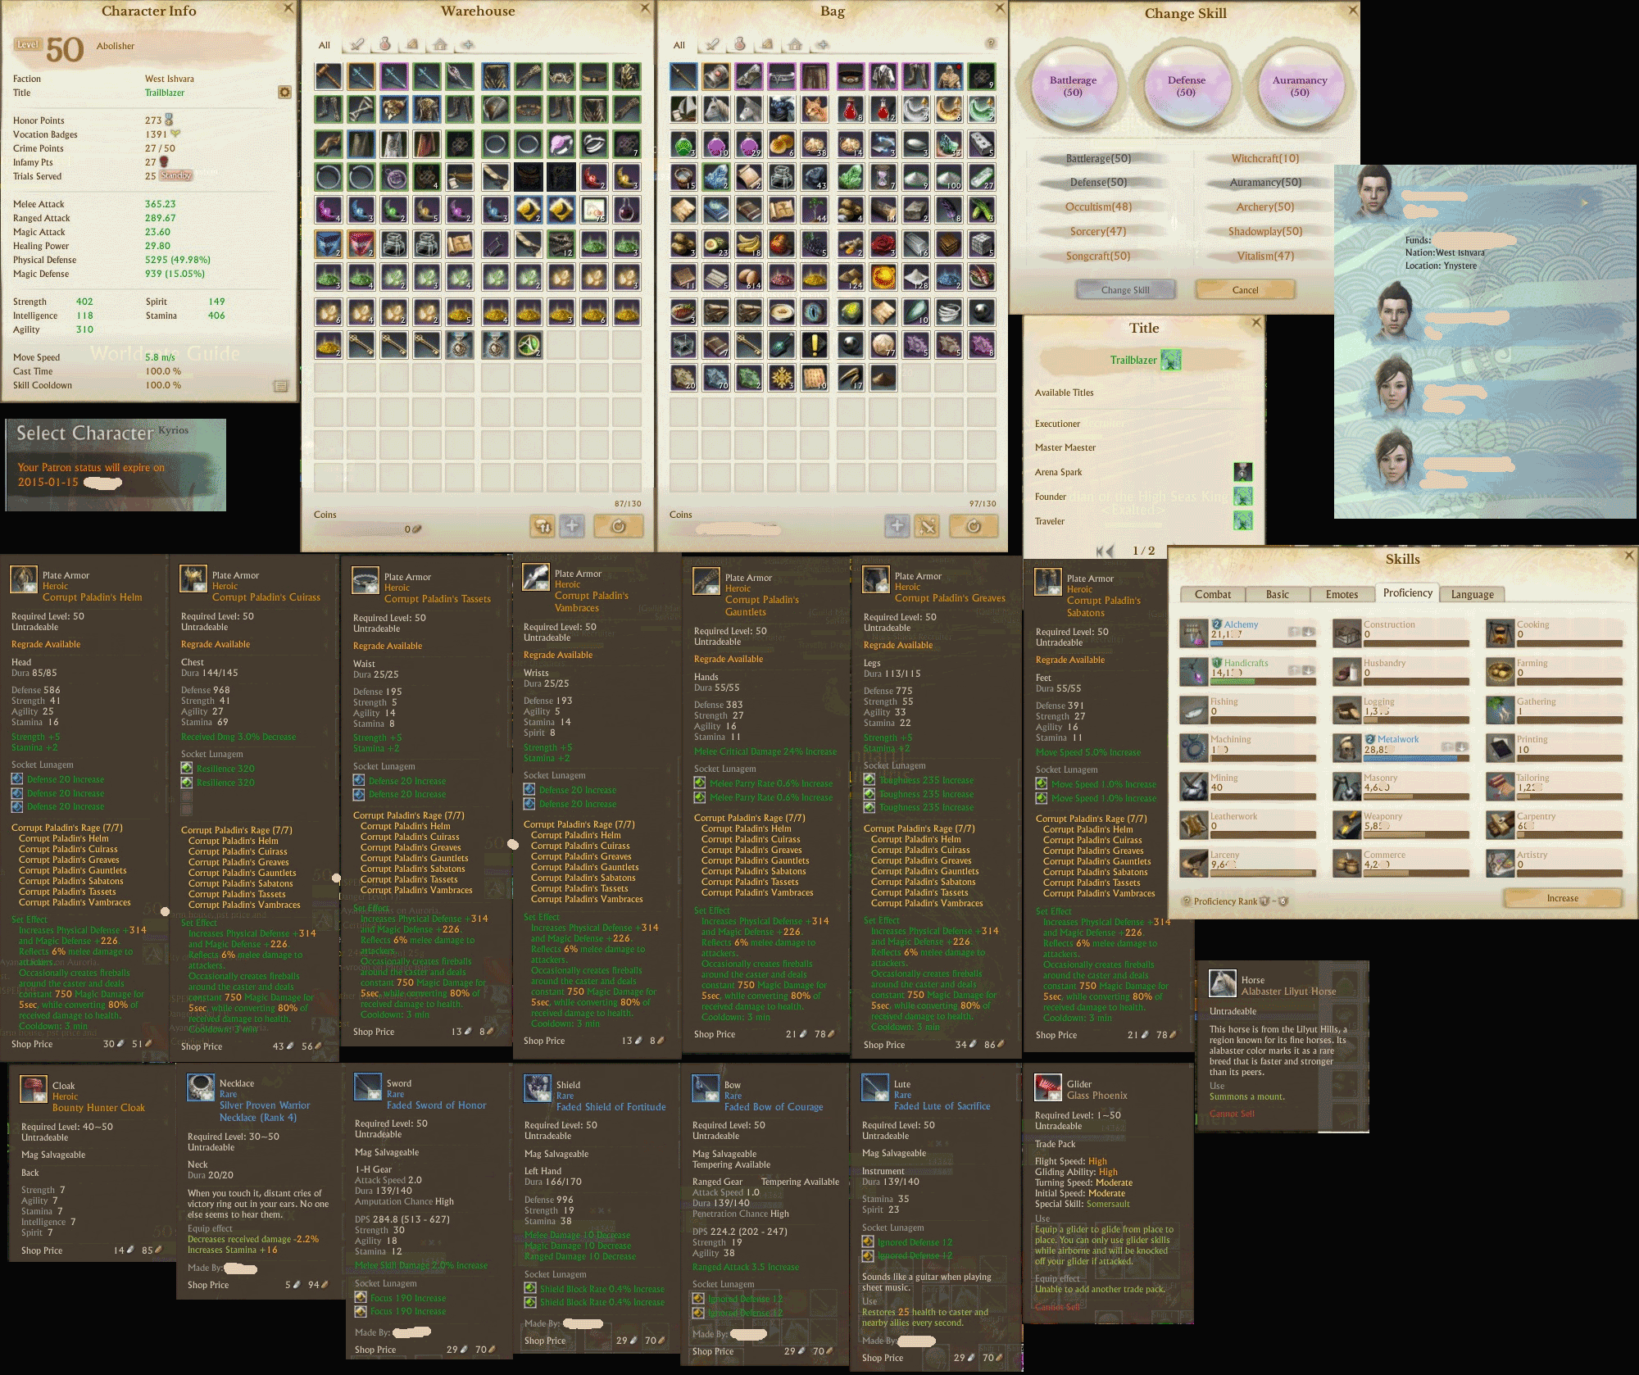The height and width of the screenshot is (1375, 1639).
Task: Select the Battlerage (50) skill orb
Action: coord(1073,86)
